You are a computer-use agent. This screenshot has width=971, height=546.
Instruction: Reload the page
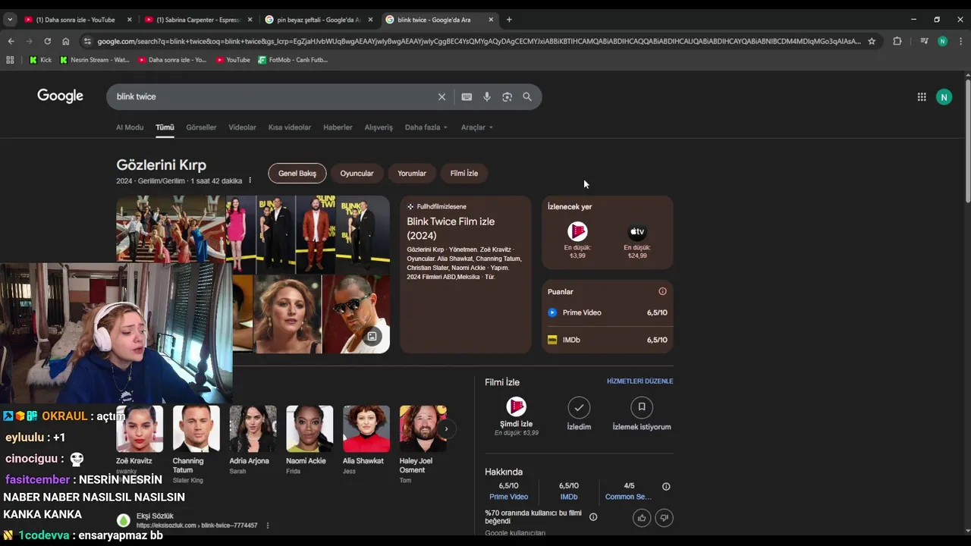pyautogui.click(x=47, y=41)
